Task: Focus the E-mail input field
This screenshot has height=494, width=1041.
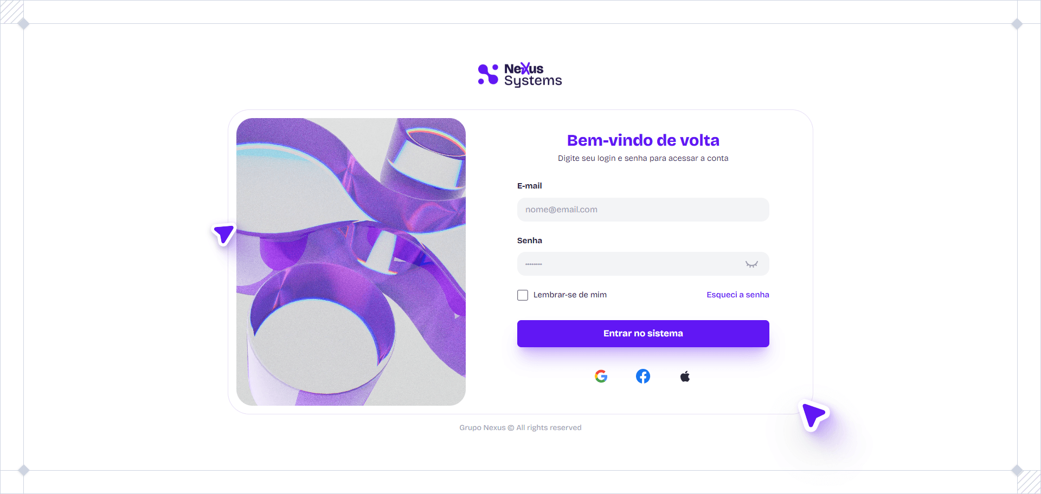Action: tap(643, 210)
